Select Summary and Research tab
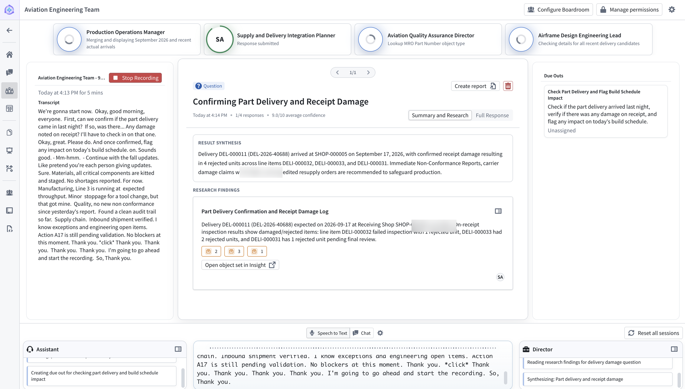The image size is (685, 389). 440,115
